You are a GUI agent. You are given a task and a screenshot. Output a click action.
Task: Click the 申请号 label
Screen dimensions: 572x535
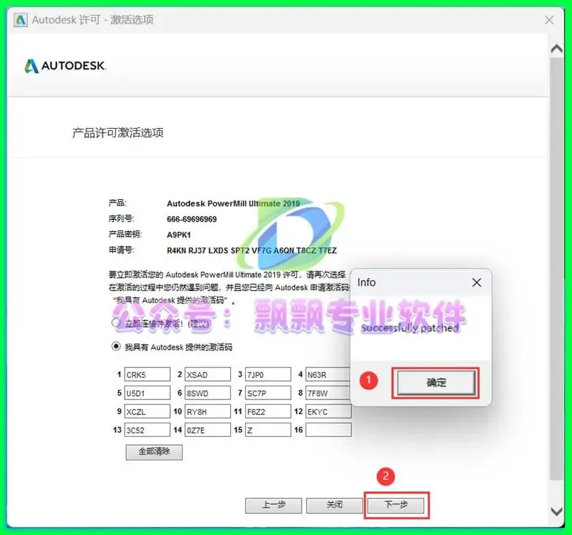click(x=121, y=250)
